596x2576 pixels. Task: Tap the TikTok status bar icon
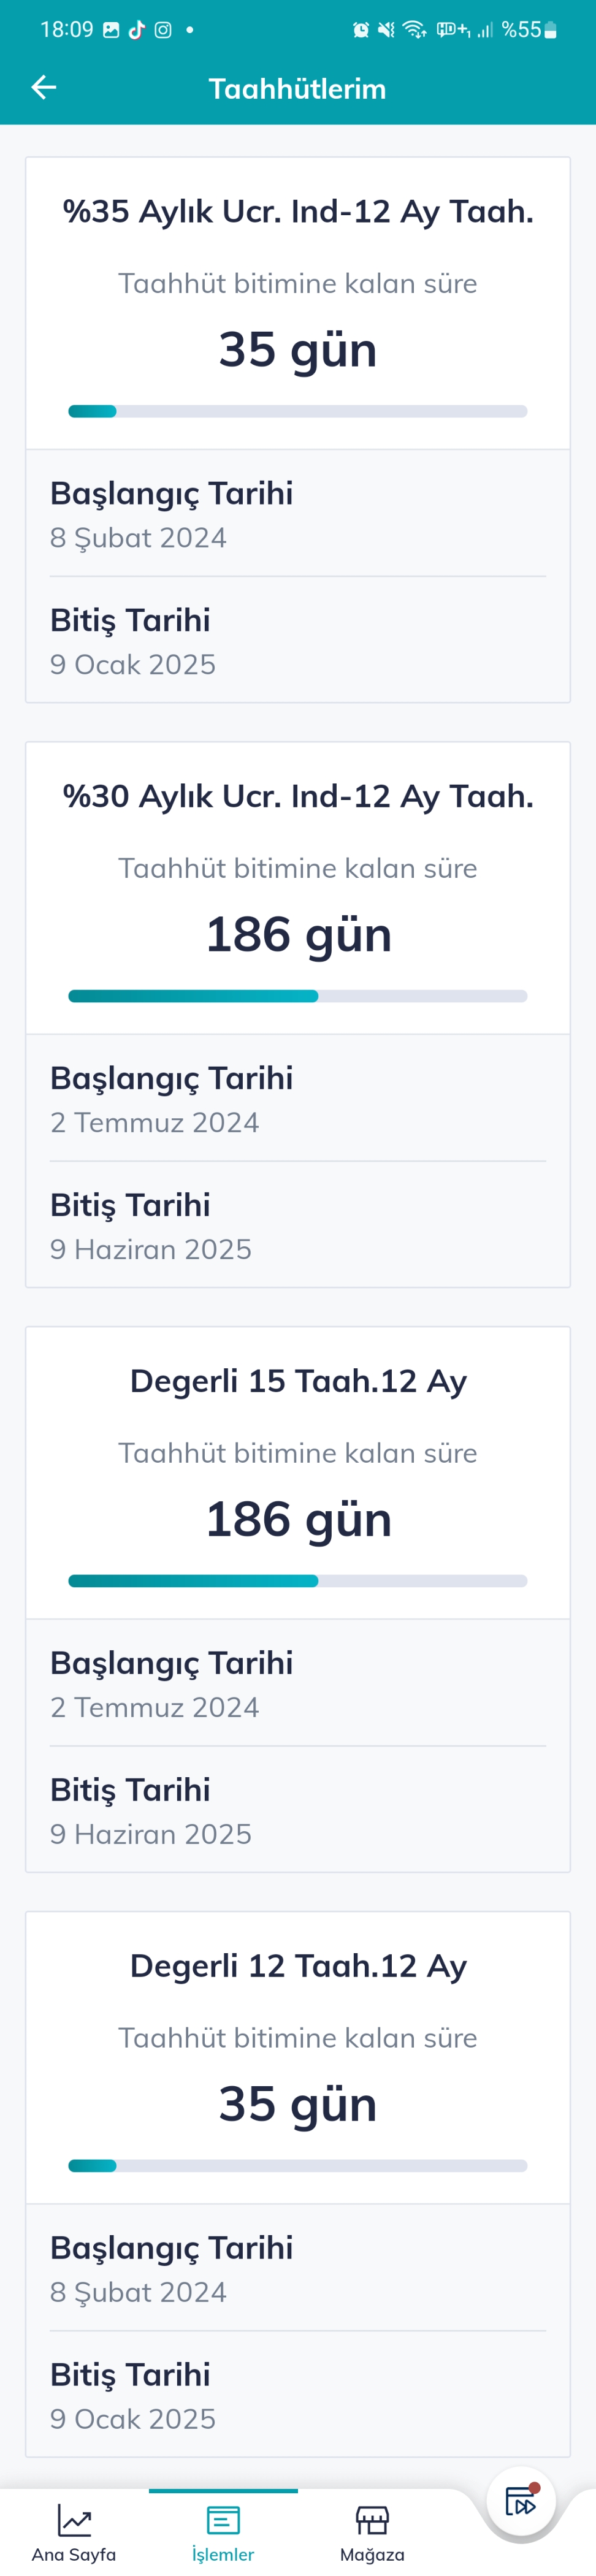(x=137, y=30)
